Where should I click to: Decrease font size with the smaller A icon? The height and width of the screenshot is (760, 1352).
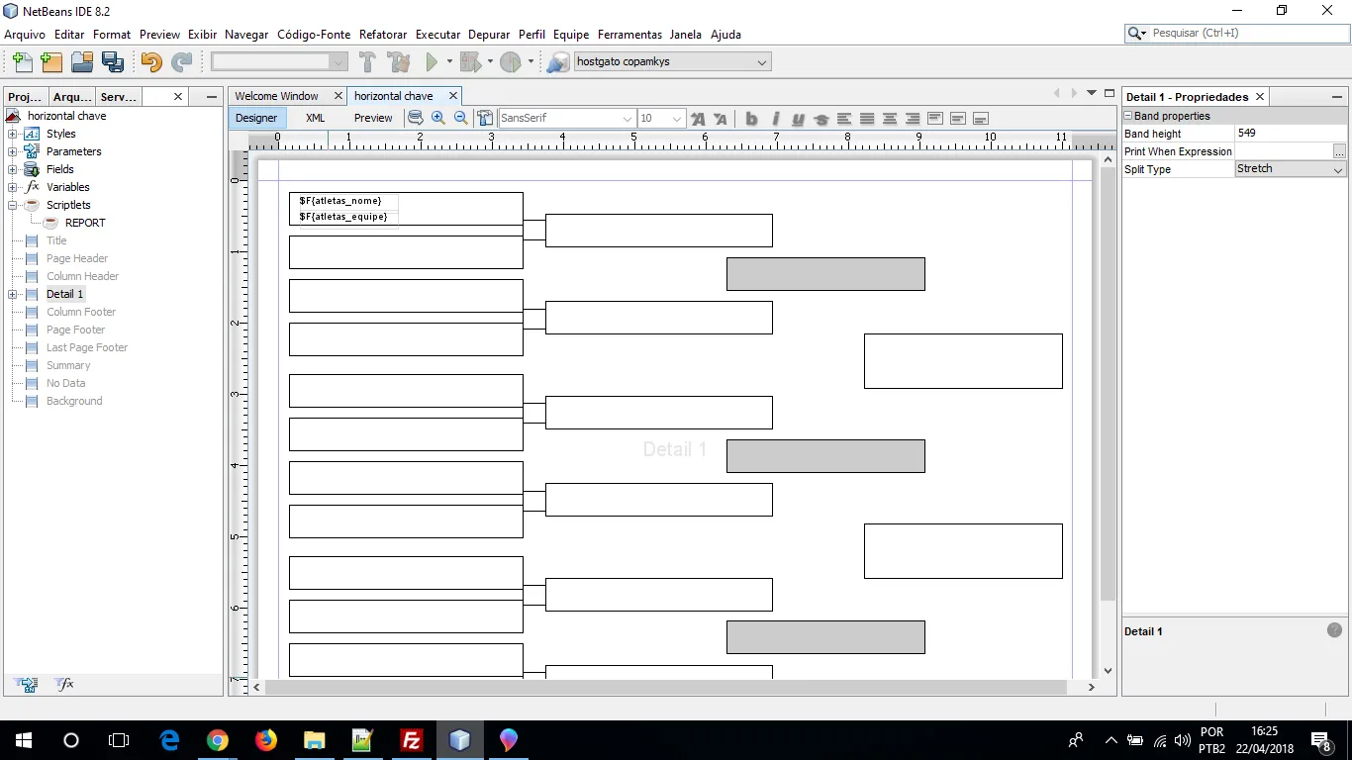click(x=721, y=119)
